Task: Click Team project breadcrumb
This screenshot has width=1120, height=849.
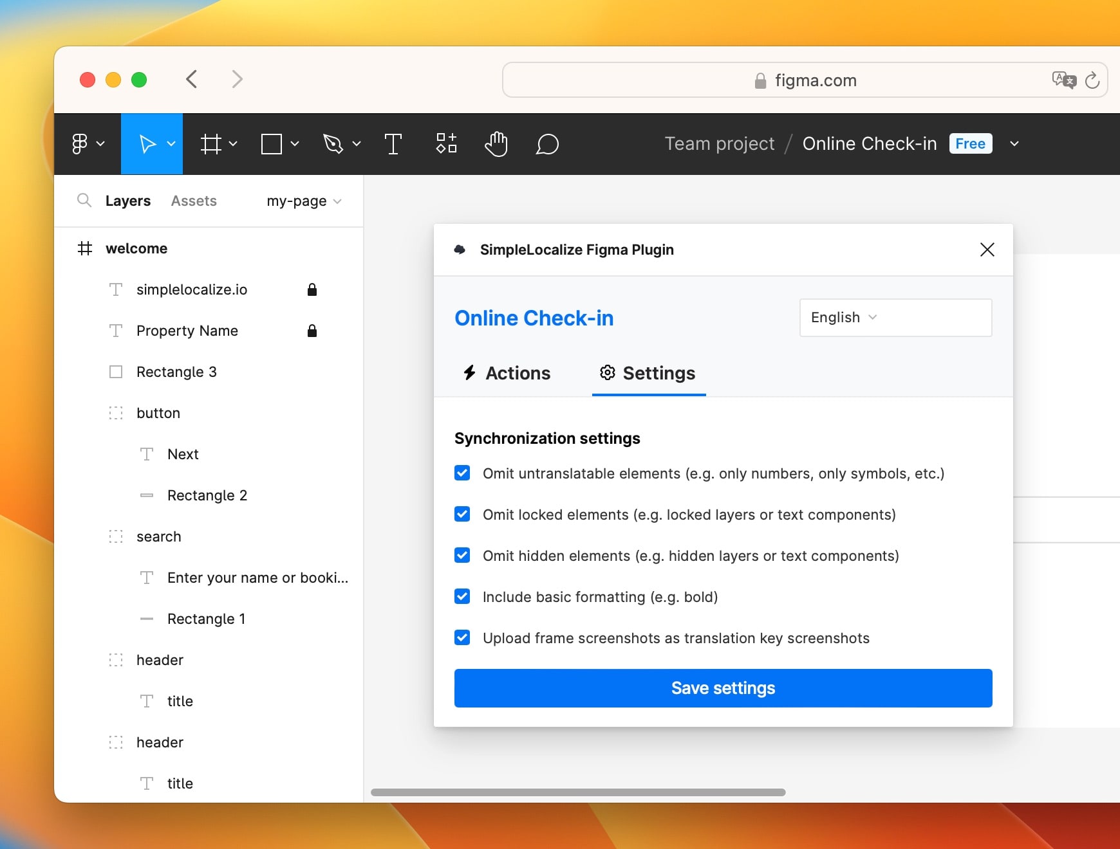Action: [720, 143]
